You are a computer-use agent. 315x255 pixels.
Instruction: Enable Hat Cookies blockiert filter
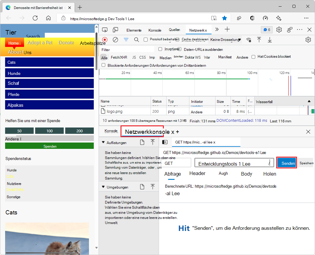point(253,57)
